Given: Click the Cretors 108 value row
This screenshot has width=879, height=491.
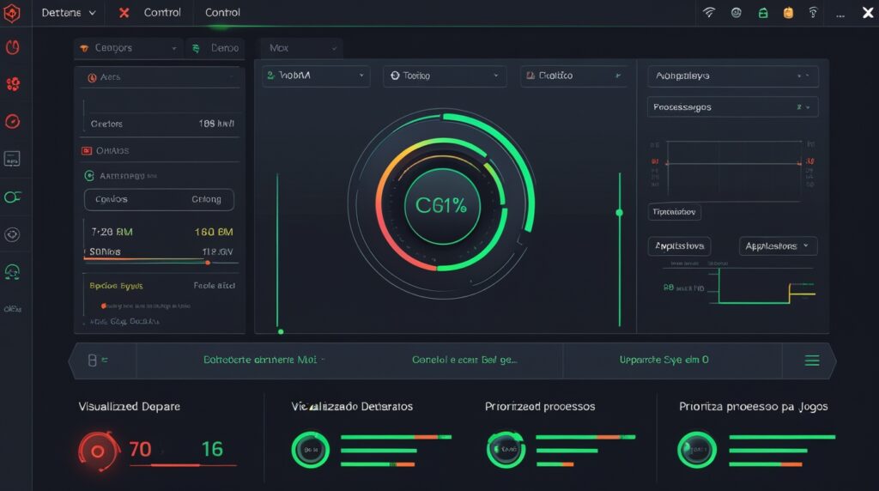Looking at the screenshot, I should pos(162,124).
